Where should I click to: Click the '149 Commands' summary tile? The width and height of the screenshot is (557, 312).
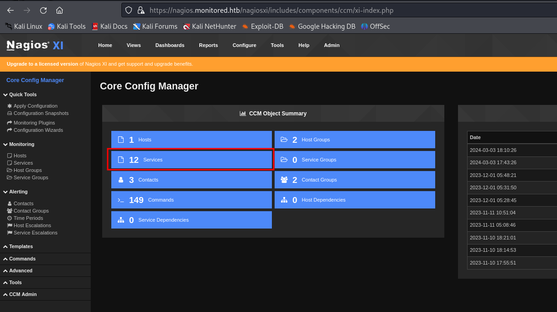[192, 200]
